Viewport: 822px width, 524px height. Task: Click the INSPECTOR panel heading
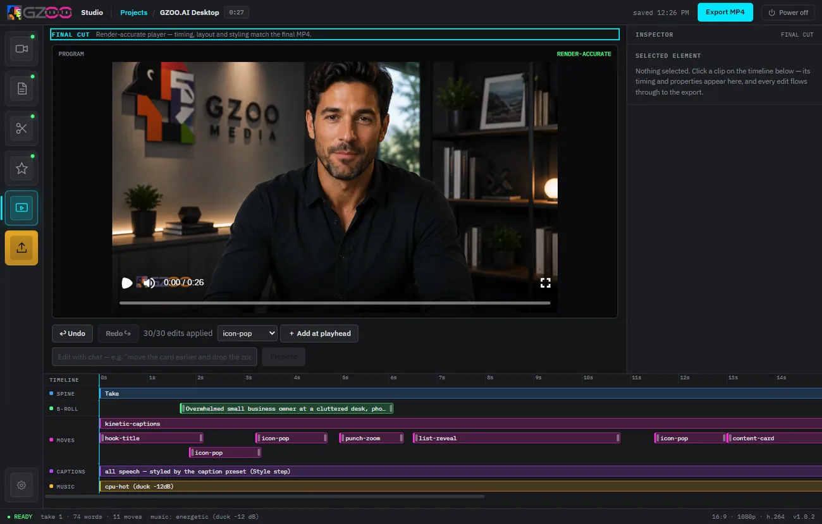(654, 35)
